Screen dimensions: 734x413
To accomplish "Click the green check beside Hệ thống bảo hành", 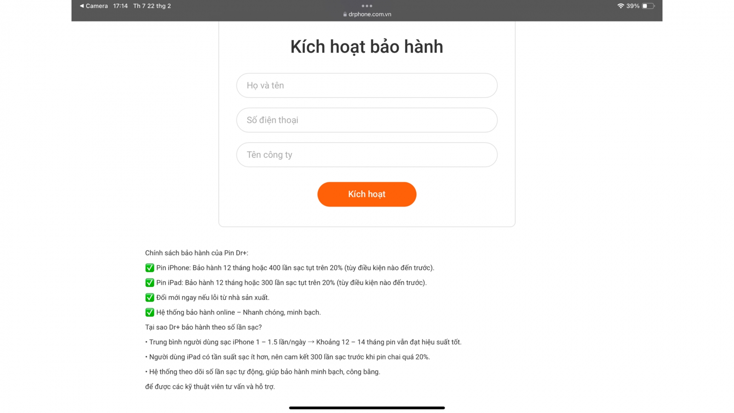I will click(x=149, y=312).
